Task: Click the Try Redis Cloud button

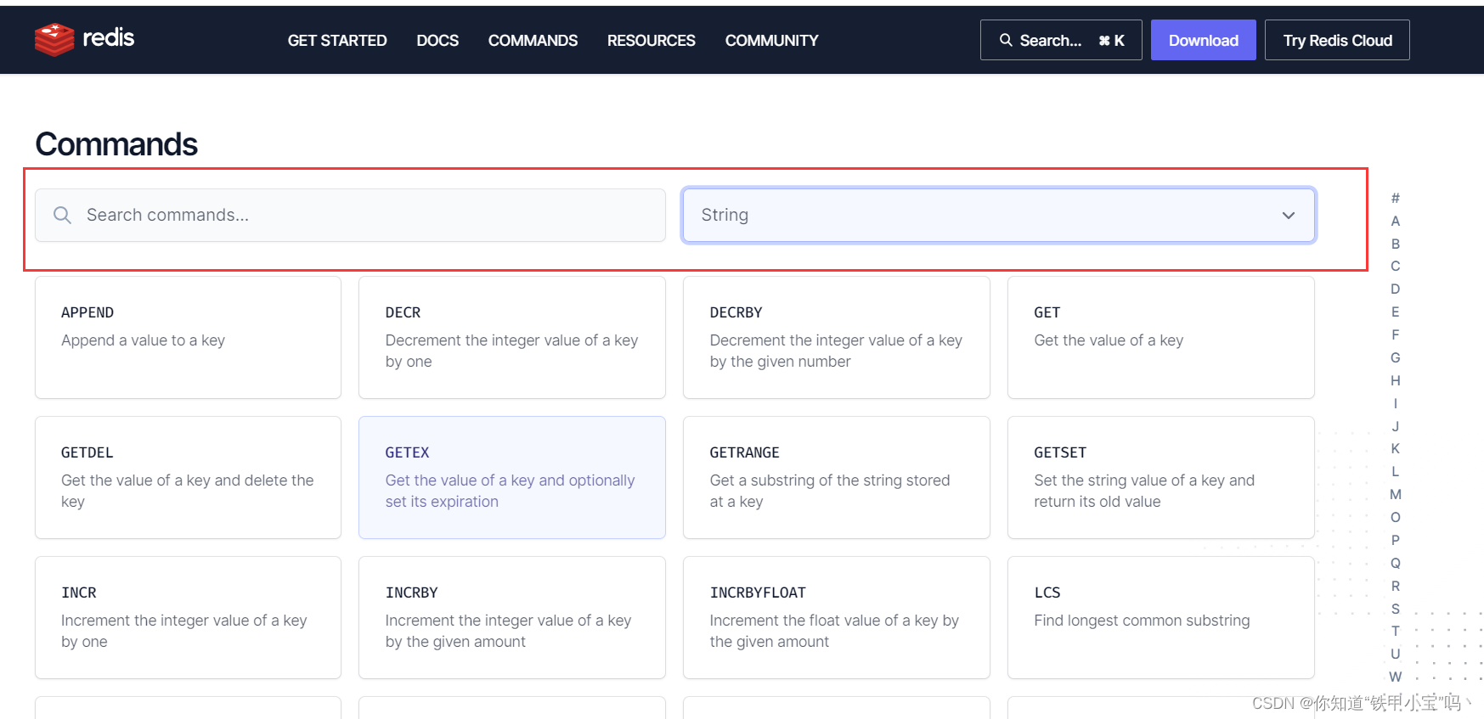Action: pos(1337,40)
